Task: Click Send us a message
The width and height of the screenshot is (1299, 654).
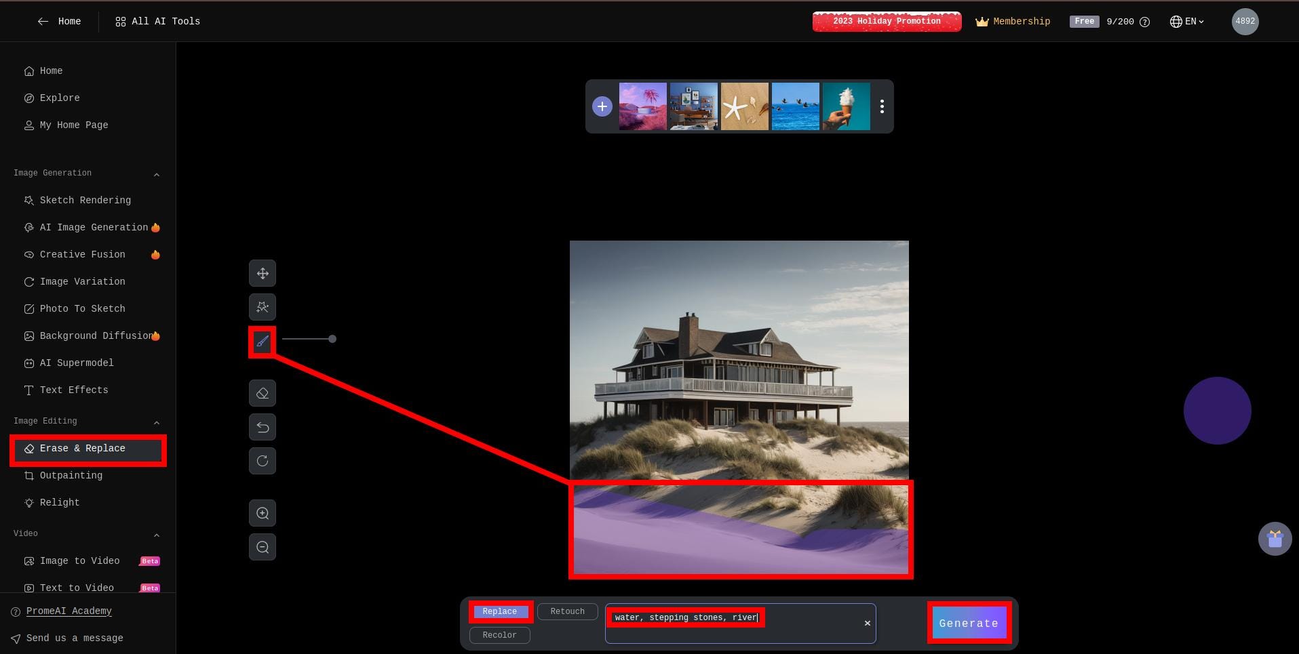Action: 67,638
